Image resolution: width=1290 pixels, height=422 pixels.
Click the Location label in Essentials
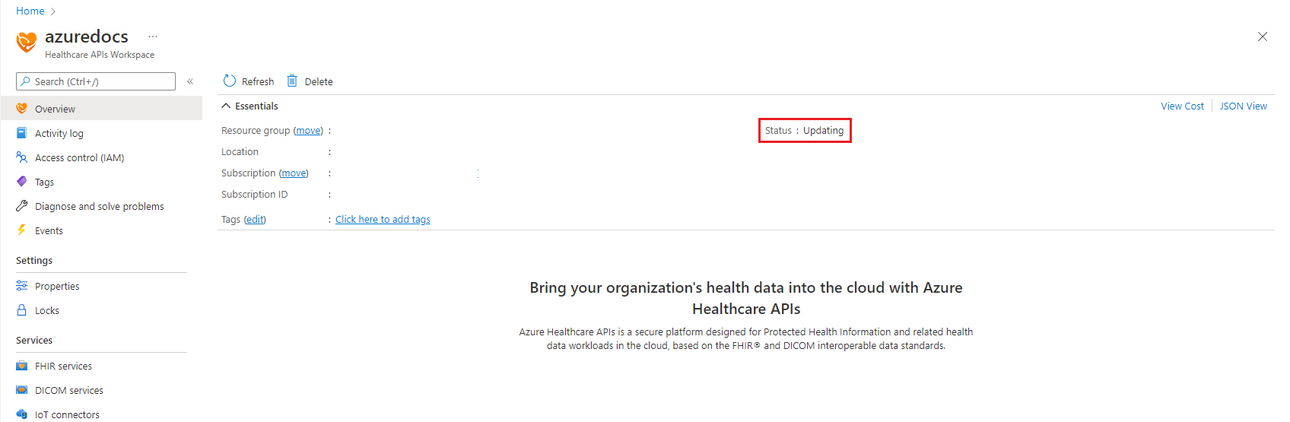[240, 152]
